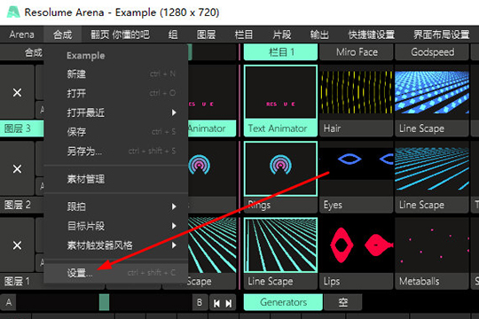479x319 pixels.
Task: Open the 界面布局设置 menu
Action: (441, 35)
